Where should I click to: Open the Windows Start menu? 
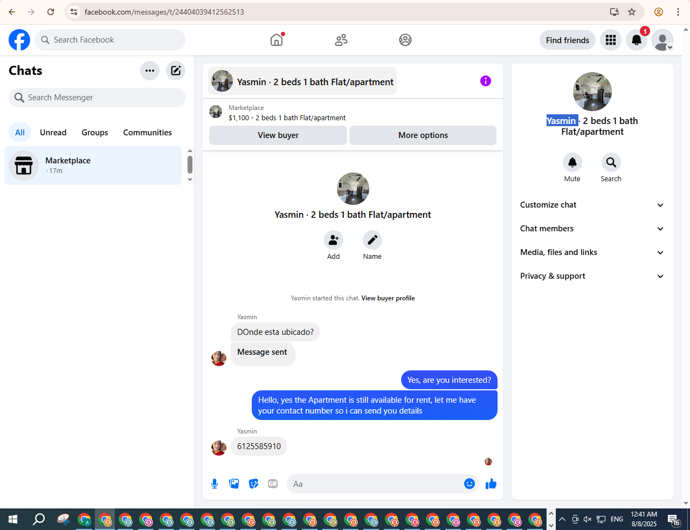13,519
